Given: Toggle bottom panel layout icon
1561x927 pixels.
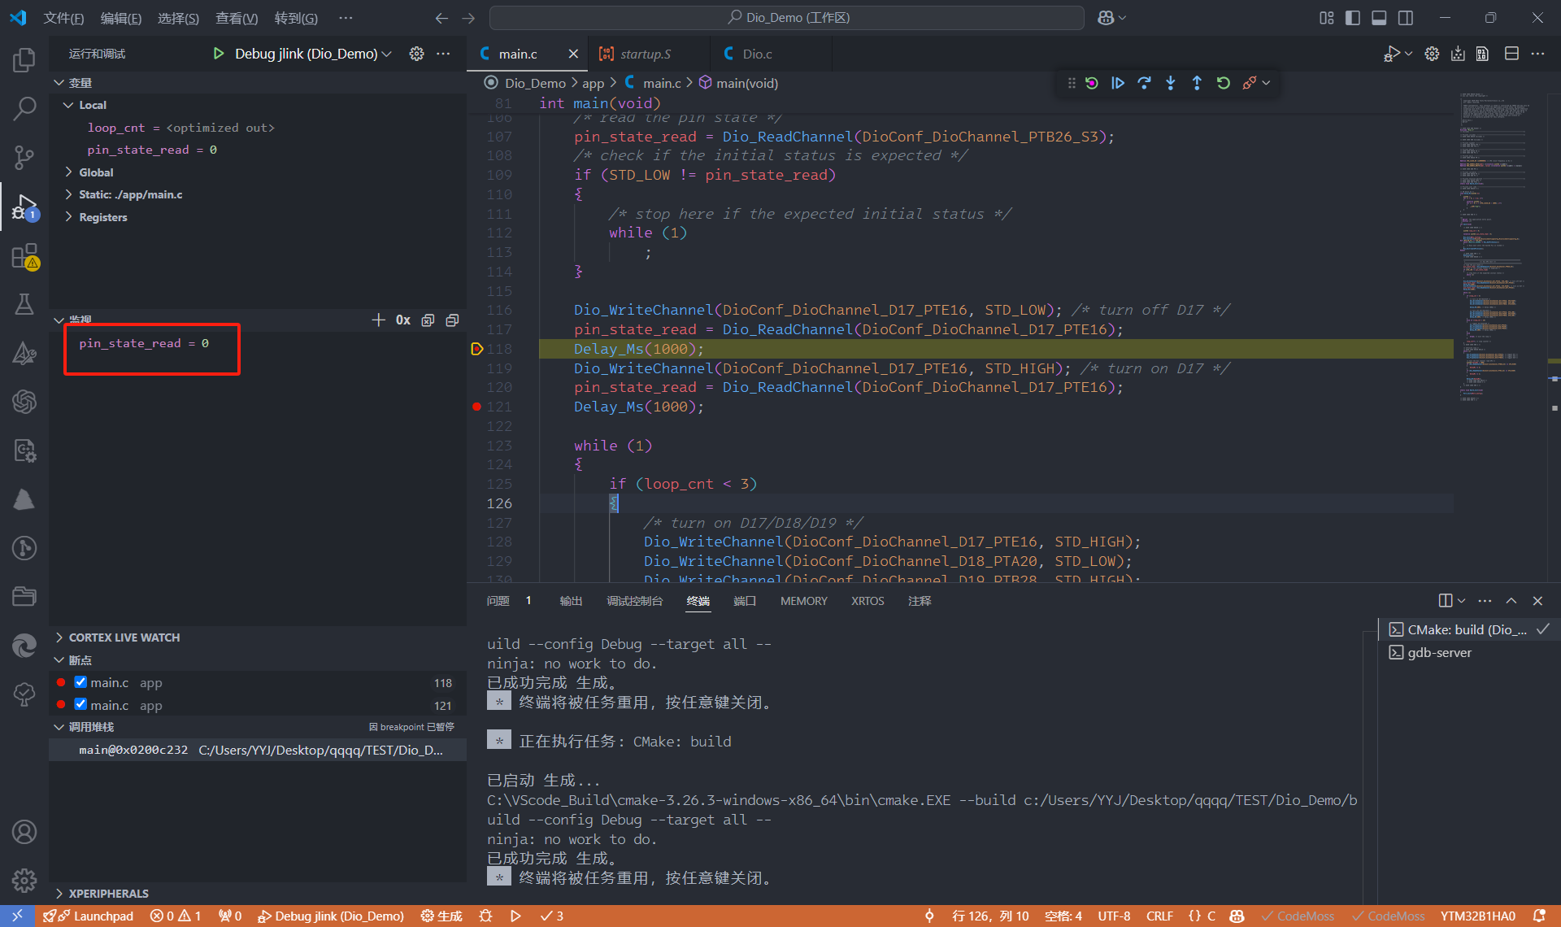Looking at the screenshot, I should pos(1379,17).
